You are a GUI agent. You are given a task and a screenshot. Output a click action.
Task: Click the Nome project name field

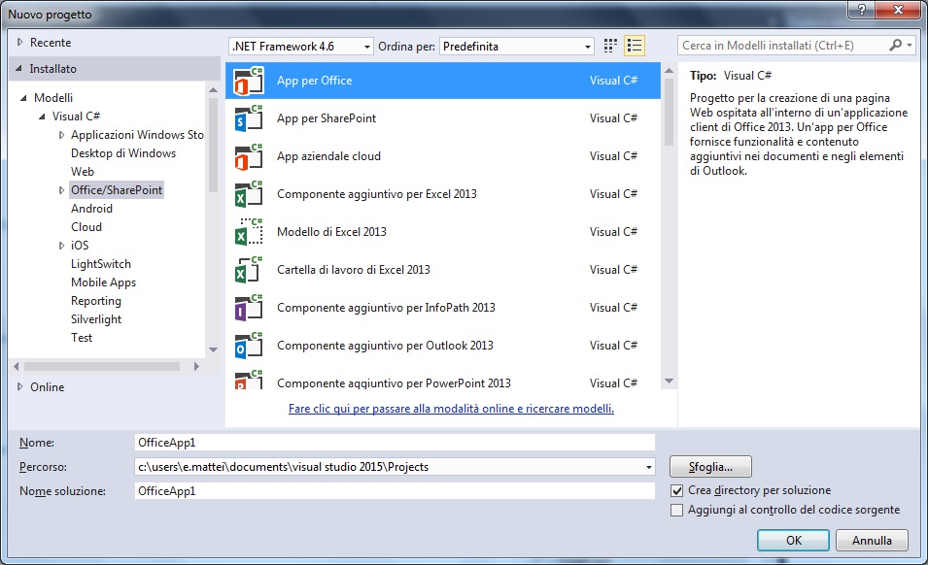395,443
